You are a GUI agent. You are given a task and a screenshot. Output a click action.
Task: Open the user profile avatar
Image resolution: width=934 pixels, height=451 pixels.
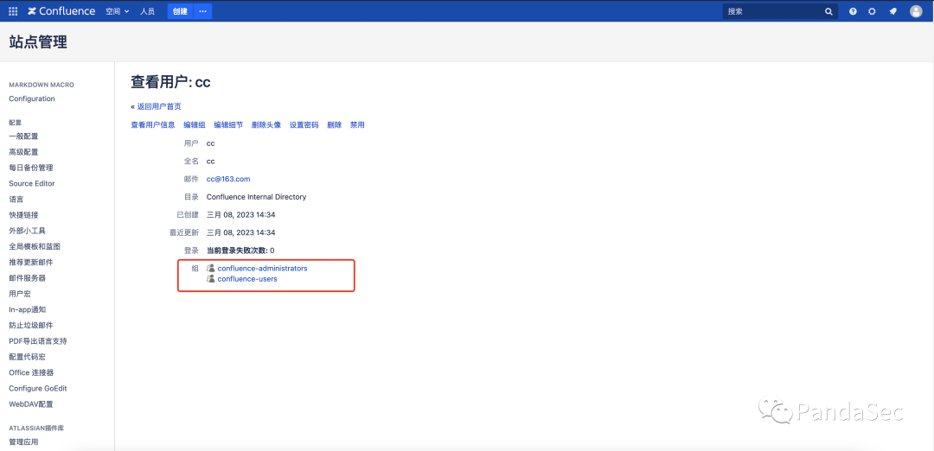click(x=916, y=11)
